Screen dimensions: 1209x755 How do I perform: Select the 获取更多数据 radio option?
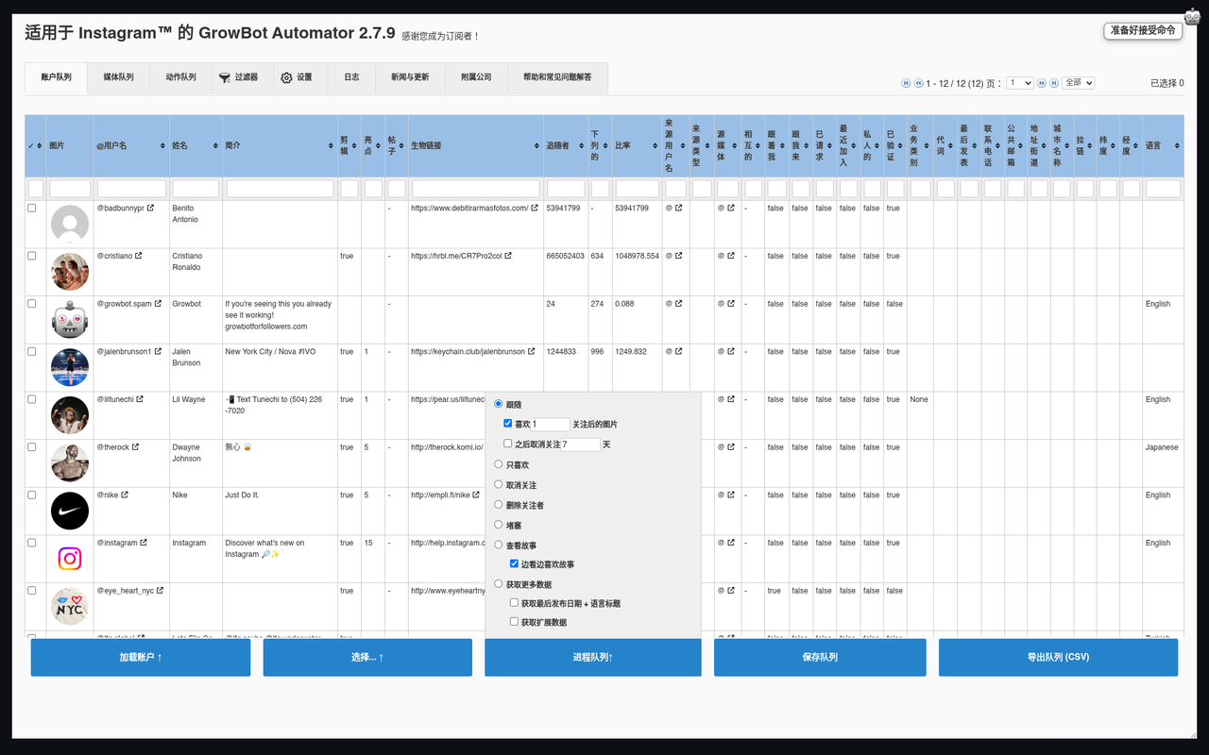(x=499, y=583)
